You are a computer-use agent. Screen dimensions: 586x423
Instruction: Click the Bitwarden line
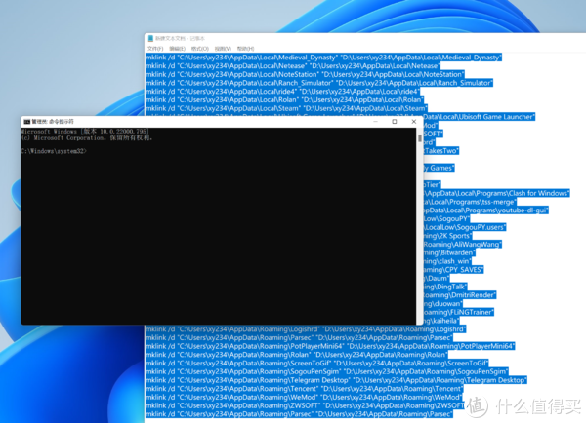point(449,252)
